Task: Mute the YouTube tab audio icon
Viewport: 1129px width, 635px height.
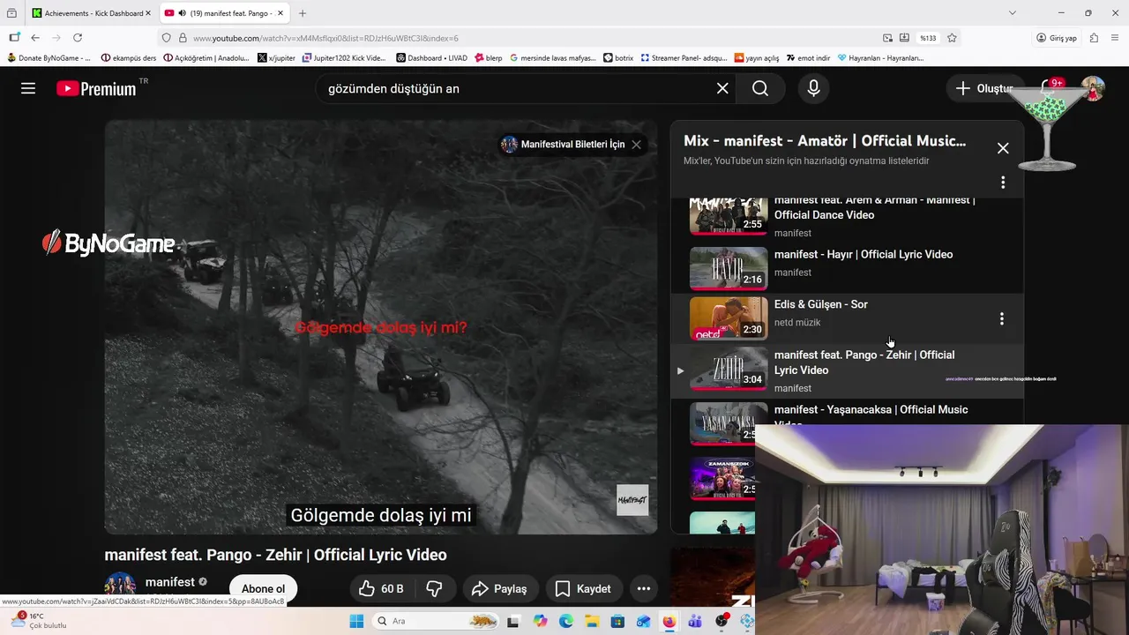Action: 182,13
